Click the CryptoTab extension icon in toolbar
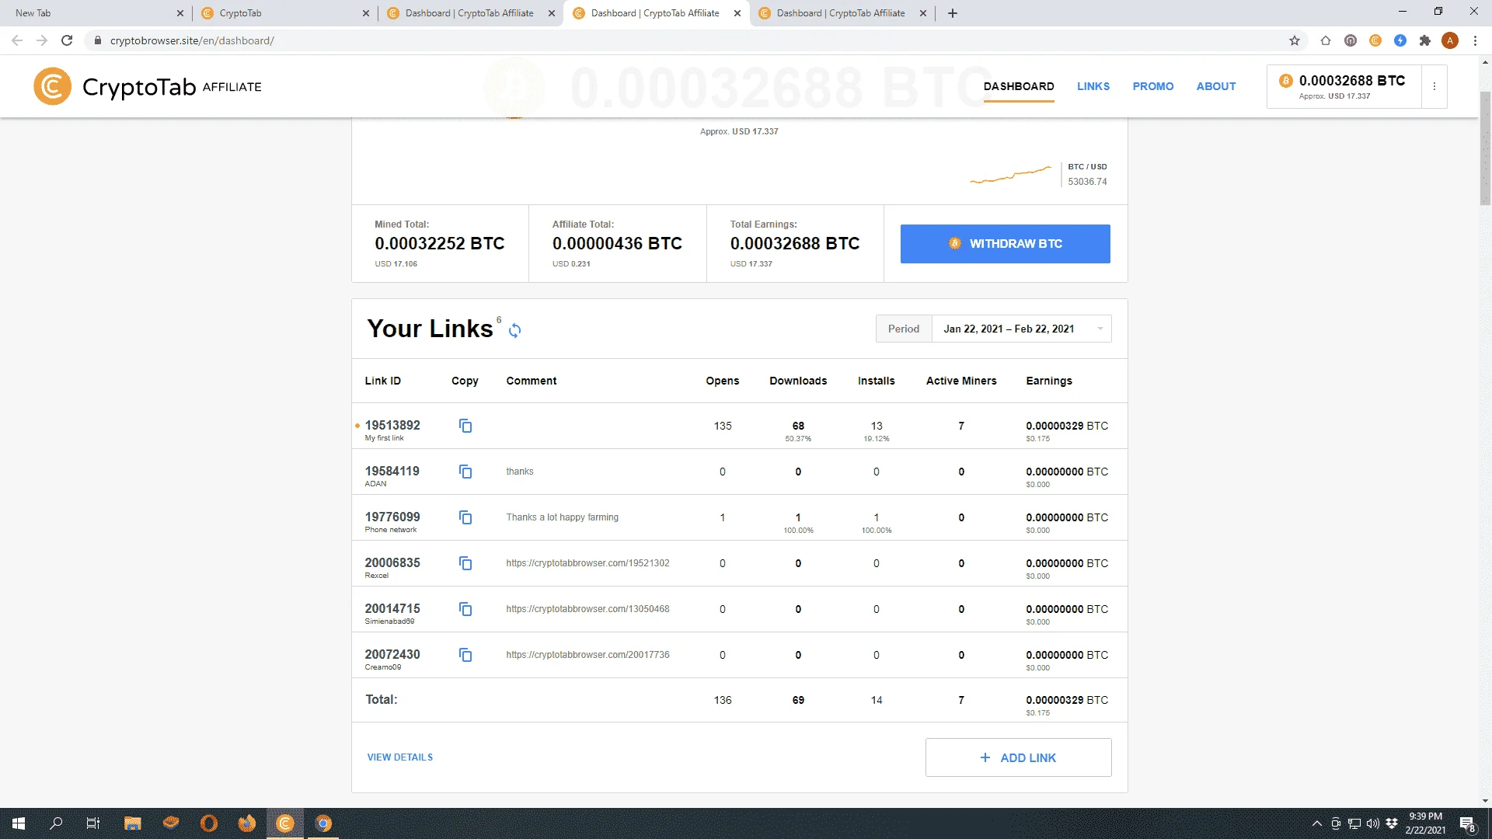Image resolution: width=1492 pixels, height=839 pixels. click(x=1375, y=40)
